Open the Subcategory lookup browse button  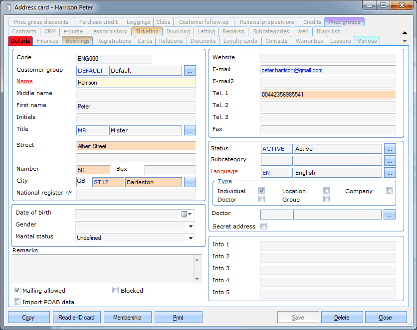pyautogui.click(x=390, y=161)
